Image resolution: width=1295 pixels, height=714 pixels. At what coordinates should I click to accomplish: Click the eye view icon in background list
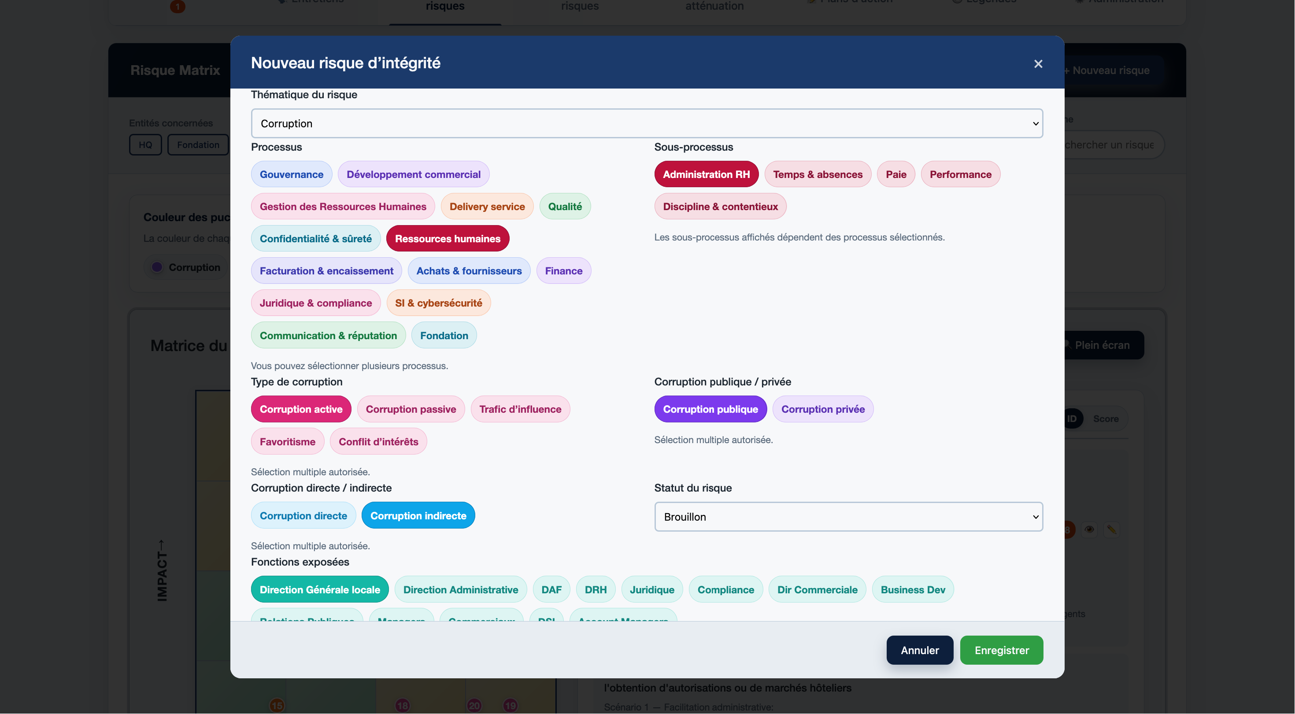[1089, 529]
